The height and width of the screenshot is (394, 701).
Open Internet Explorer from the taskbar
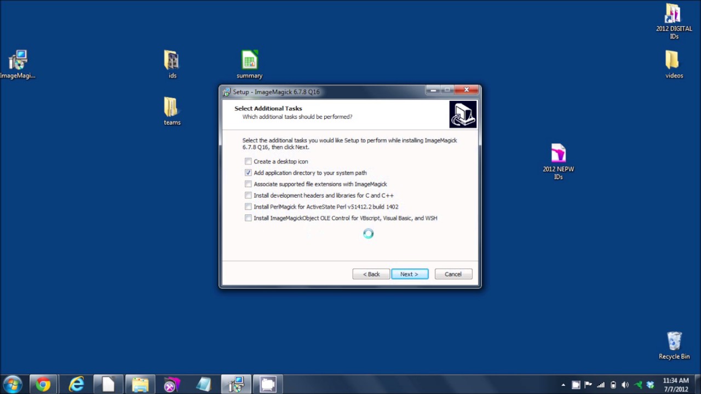coord(76,385)
